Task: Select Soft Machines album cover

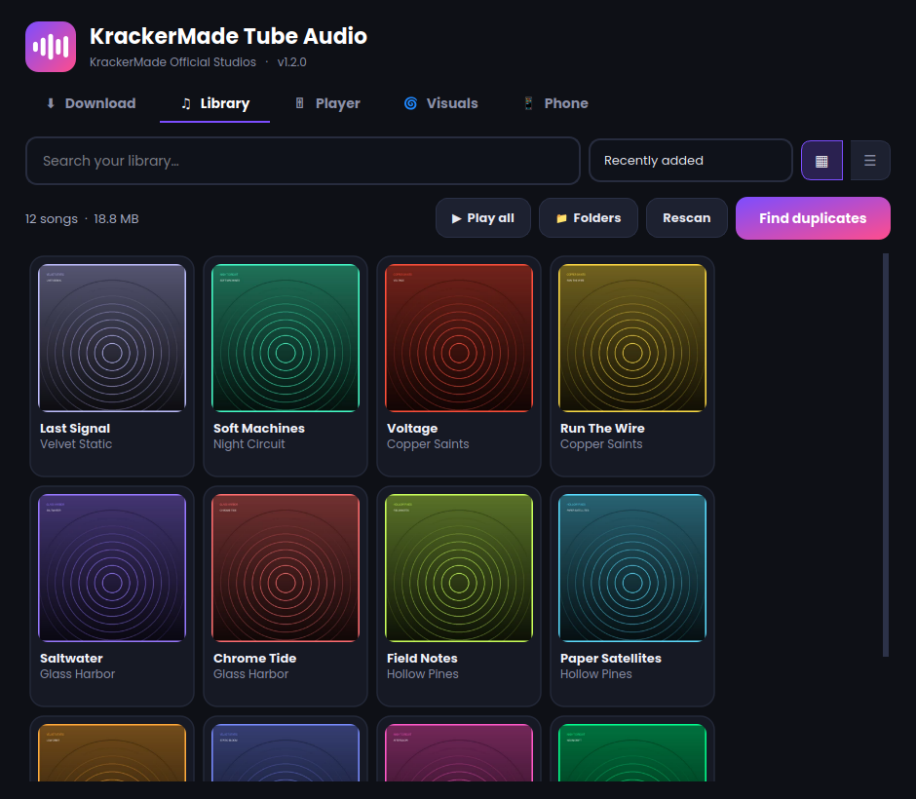Action: (286, 337)
